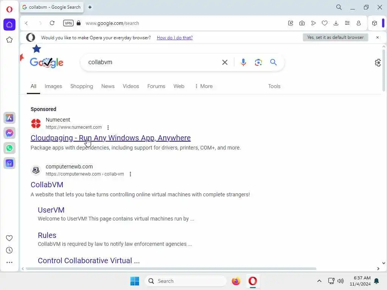
Task: Click the Google search box
Action: (153, 62)
